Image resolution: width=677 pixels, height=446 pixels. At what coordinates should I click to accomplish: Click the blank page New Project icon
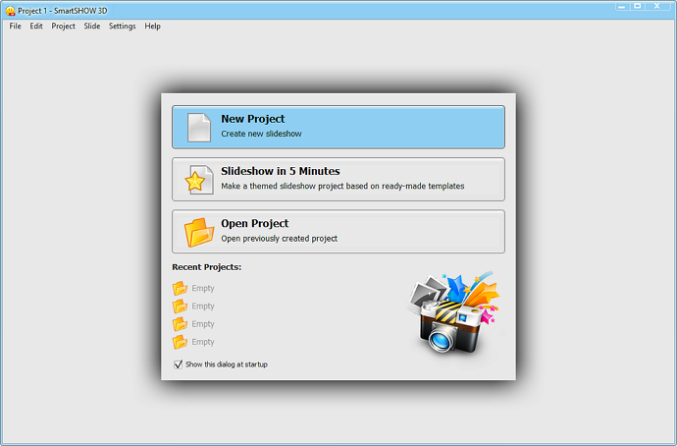click(x=199, y=128)
